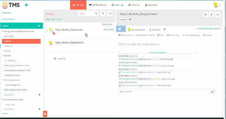This screenshot has width=226, height=119.
Task: Click the Private share icon
Action: point(204,35)
